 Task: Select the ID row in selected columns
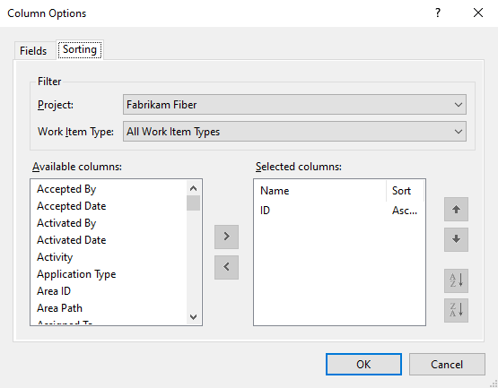339,211
